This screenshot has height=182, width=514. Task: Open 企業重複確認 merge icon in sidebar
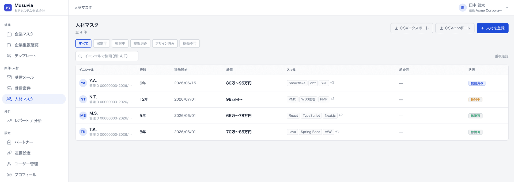[9, 45]
